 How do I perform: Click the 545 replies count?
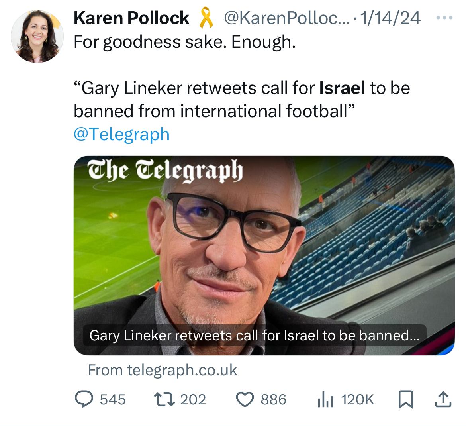(x=113, y=400)
